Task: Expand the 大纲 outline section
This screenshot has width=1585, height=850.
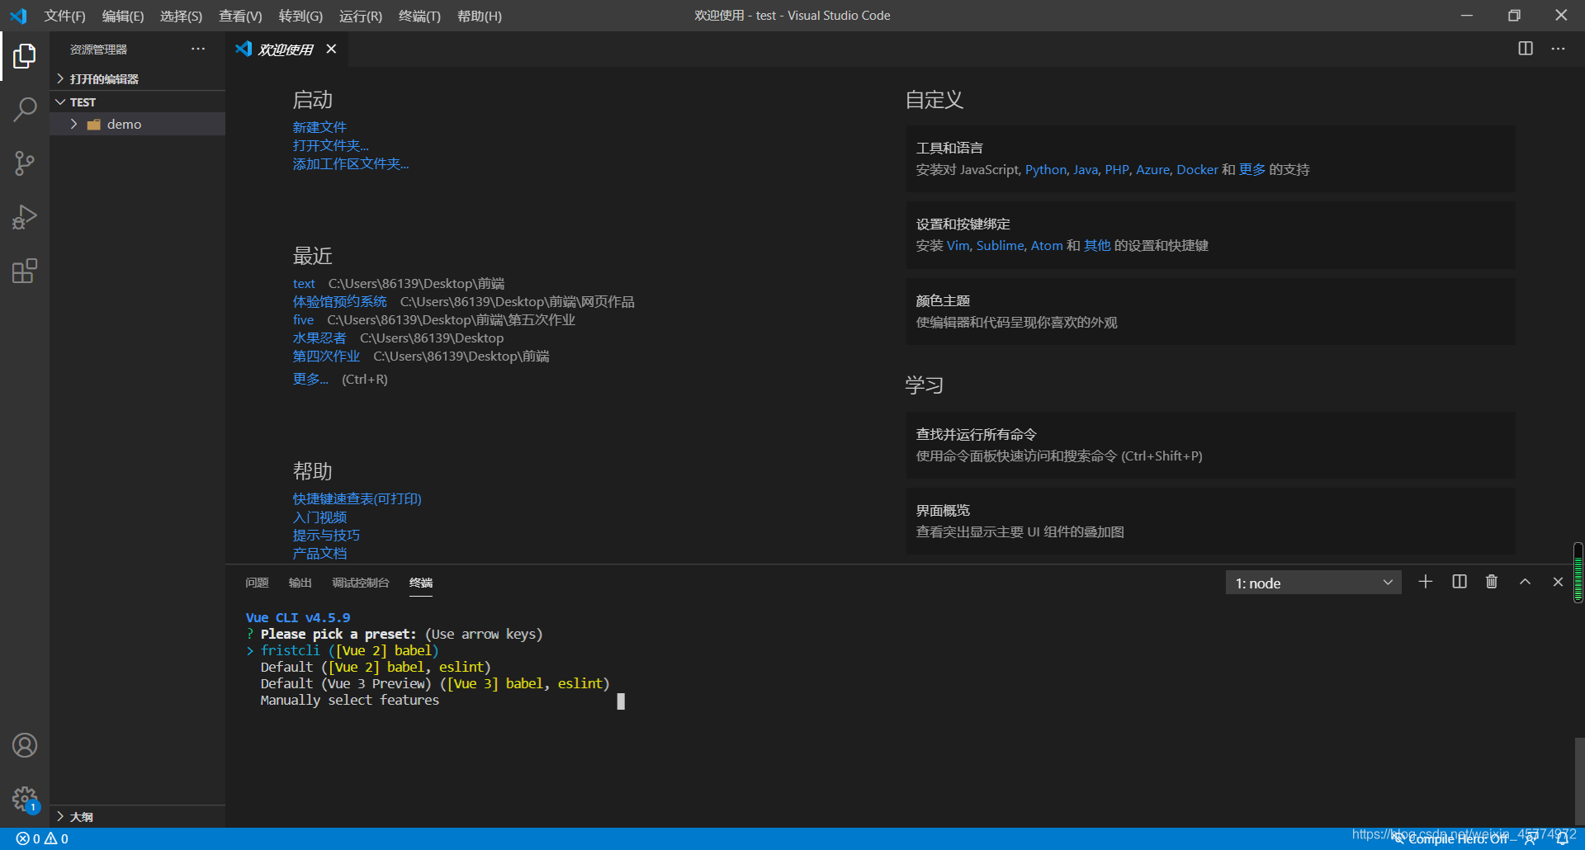Action: 137,816
